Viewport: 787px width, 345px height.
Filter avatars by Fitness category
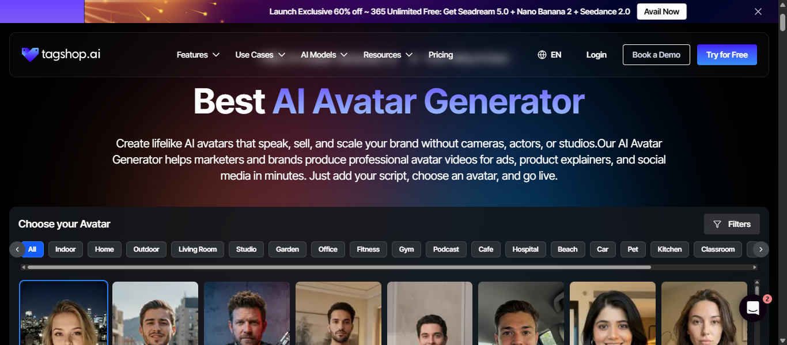(368, 249)
